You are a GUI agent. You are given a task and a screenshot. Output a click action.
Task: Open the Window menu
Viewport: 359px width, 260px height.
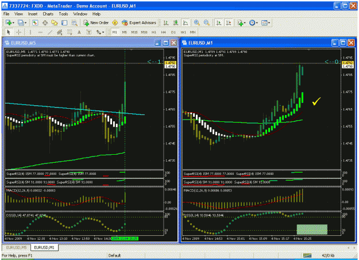click(x=80, y=14)
